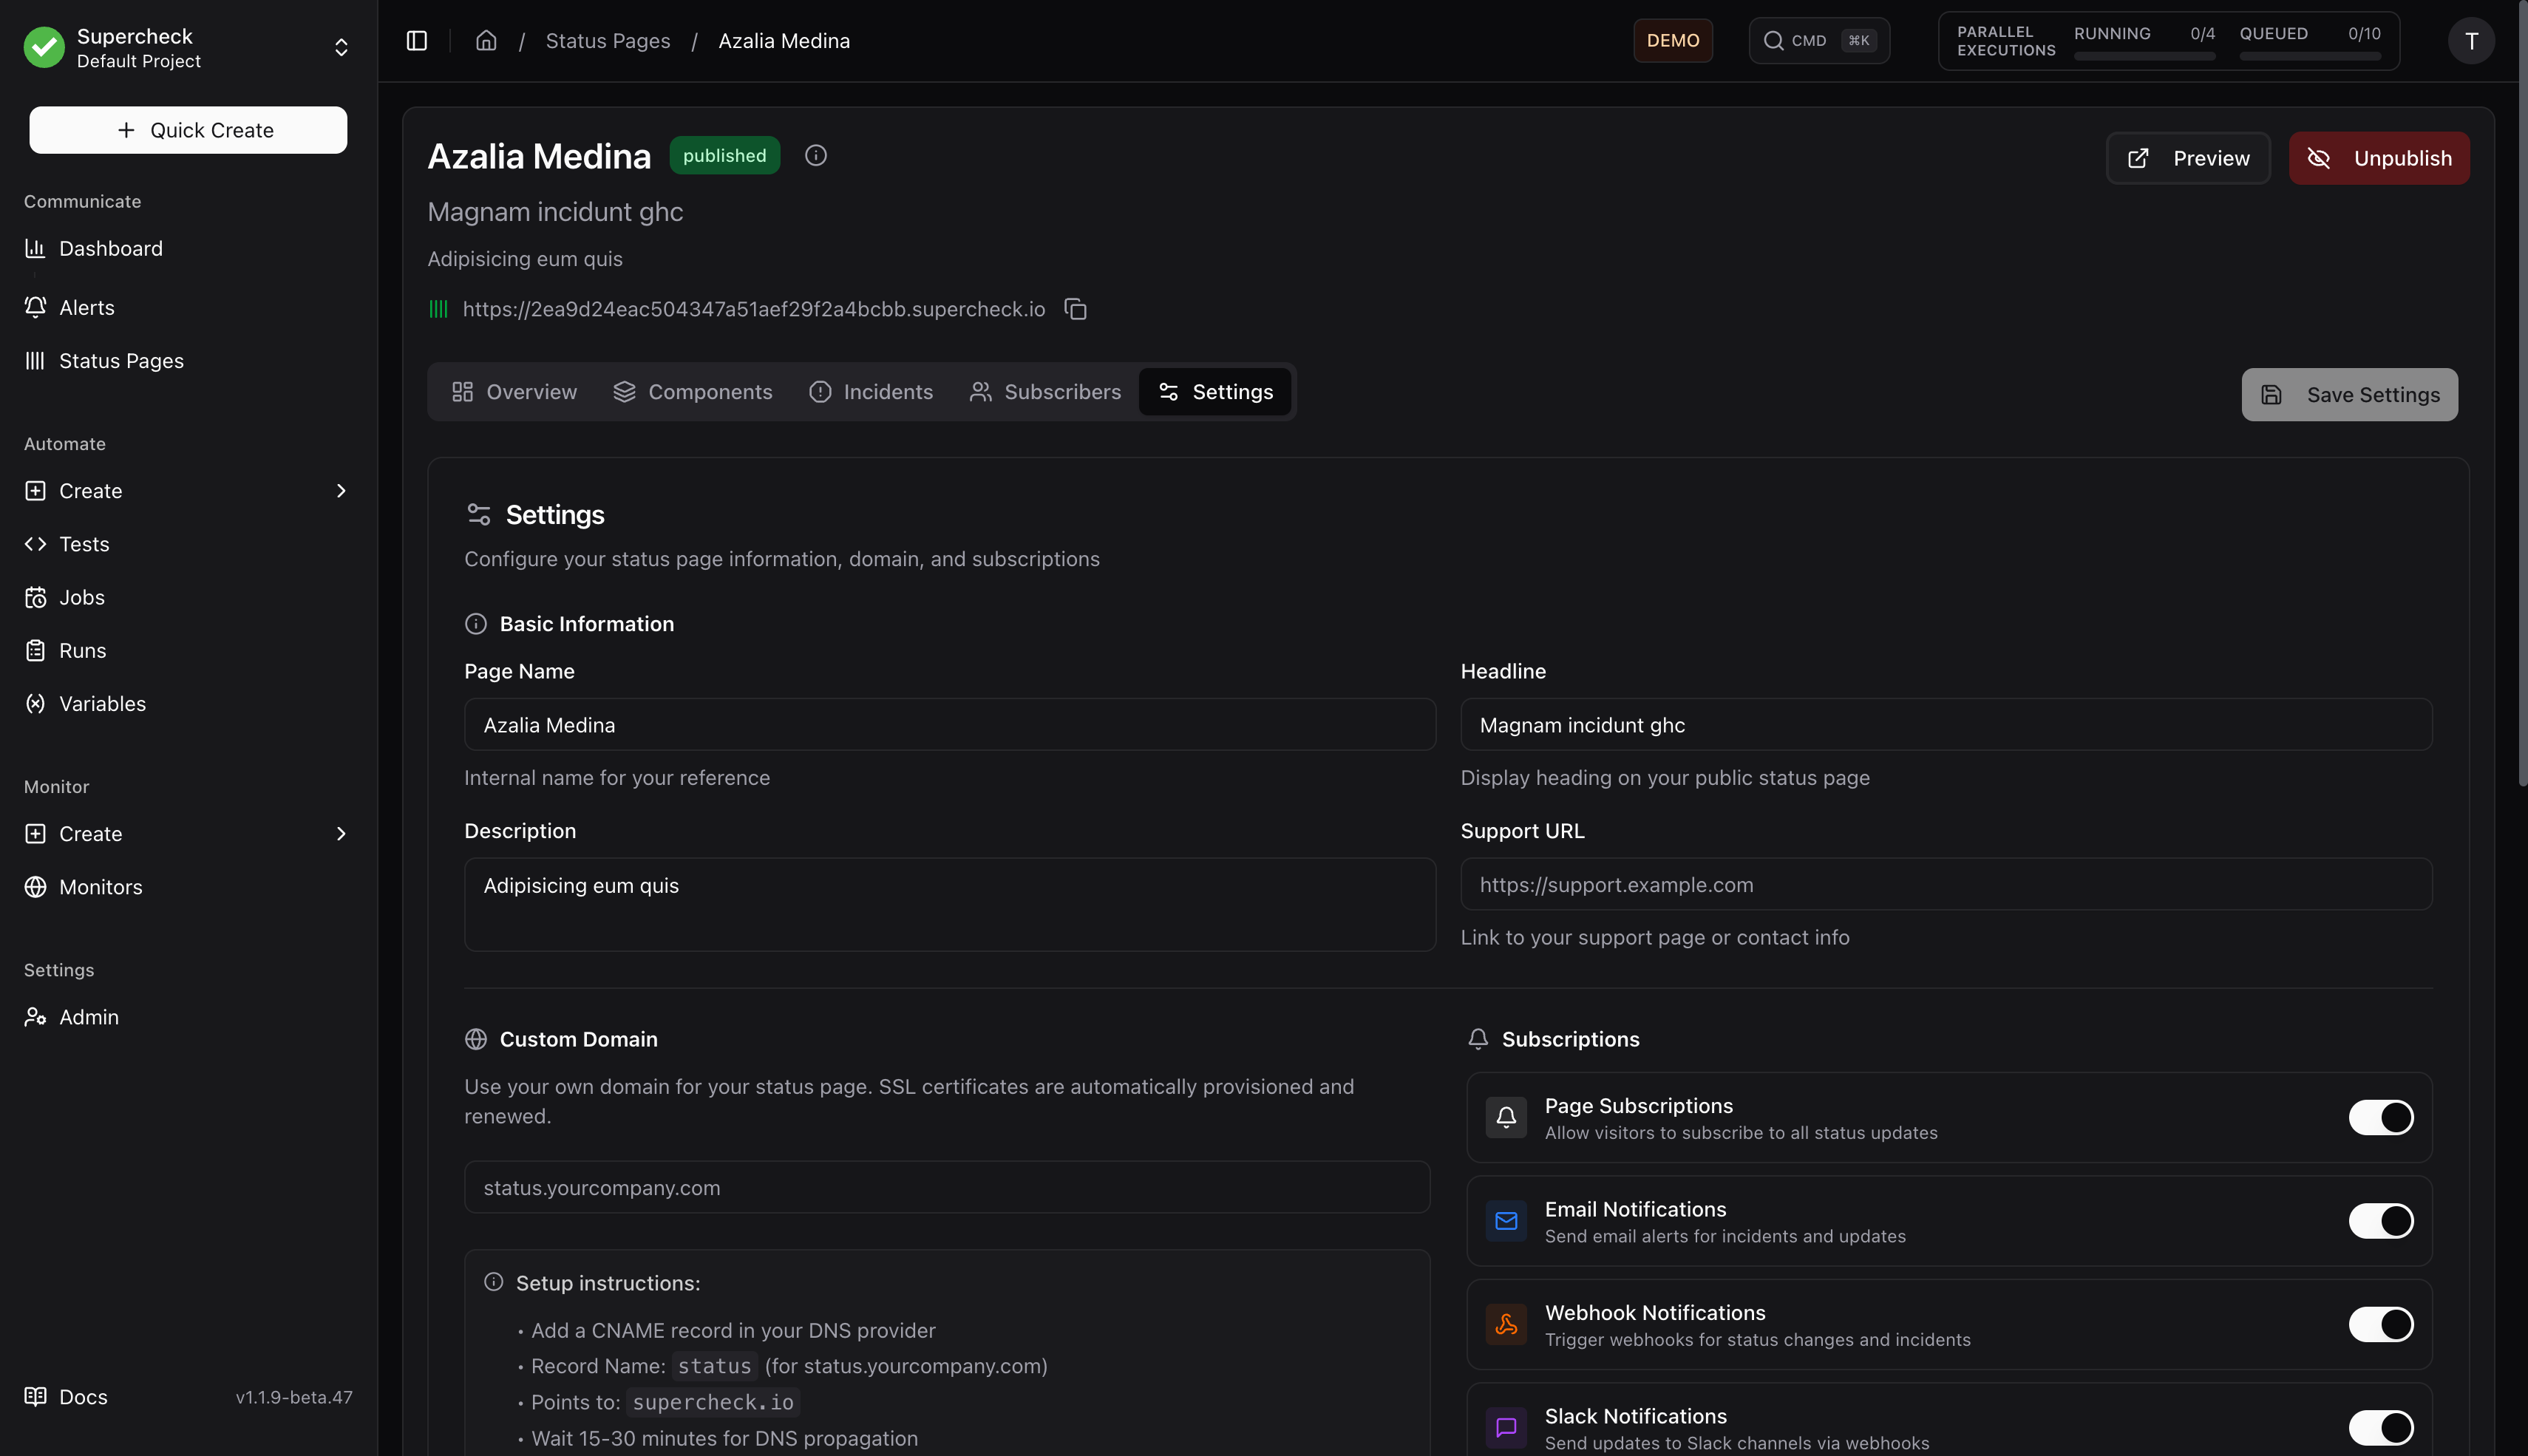Disable Page Subscriptions toggle
The height and width of the screenshot is (1456, 2528).
pyautogui.click(x=2381, y=1118)
